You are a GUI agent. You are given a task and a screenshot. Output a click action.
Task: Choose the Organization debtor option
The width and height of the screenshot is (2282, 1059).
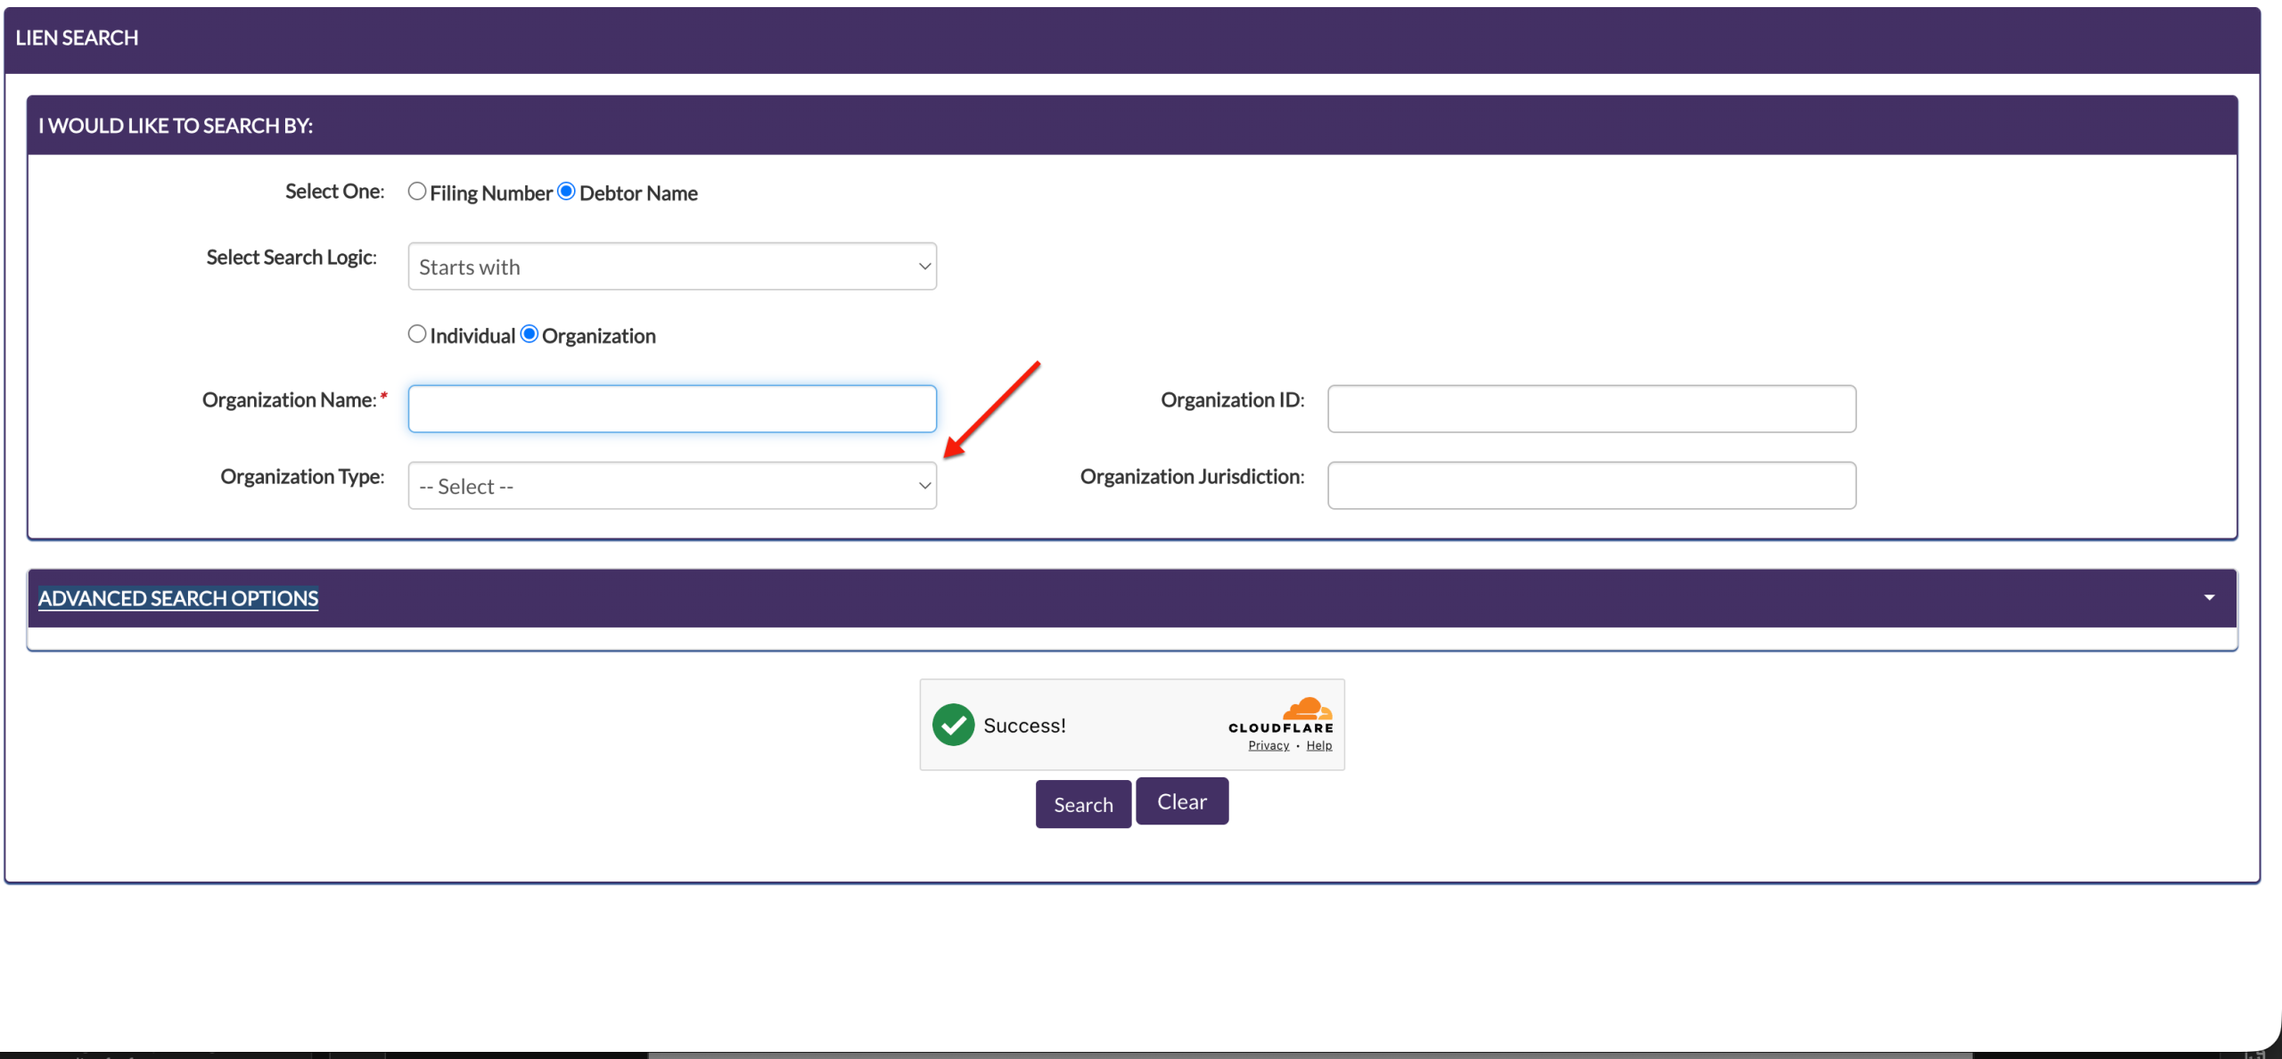coord(529,334)
